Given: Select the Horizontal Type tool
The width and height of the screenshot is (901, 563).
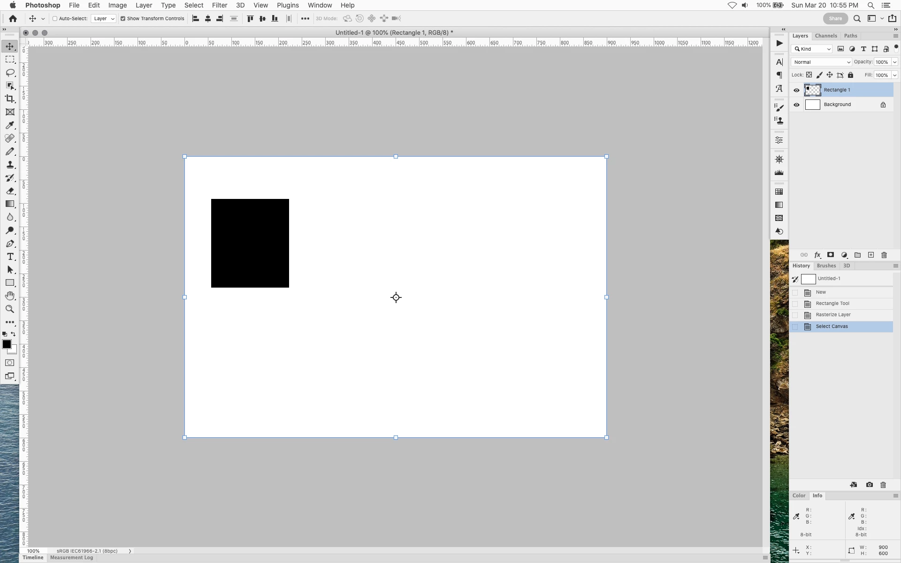Looking at the screenshot, I should coord(10,257).
